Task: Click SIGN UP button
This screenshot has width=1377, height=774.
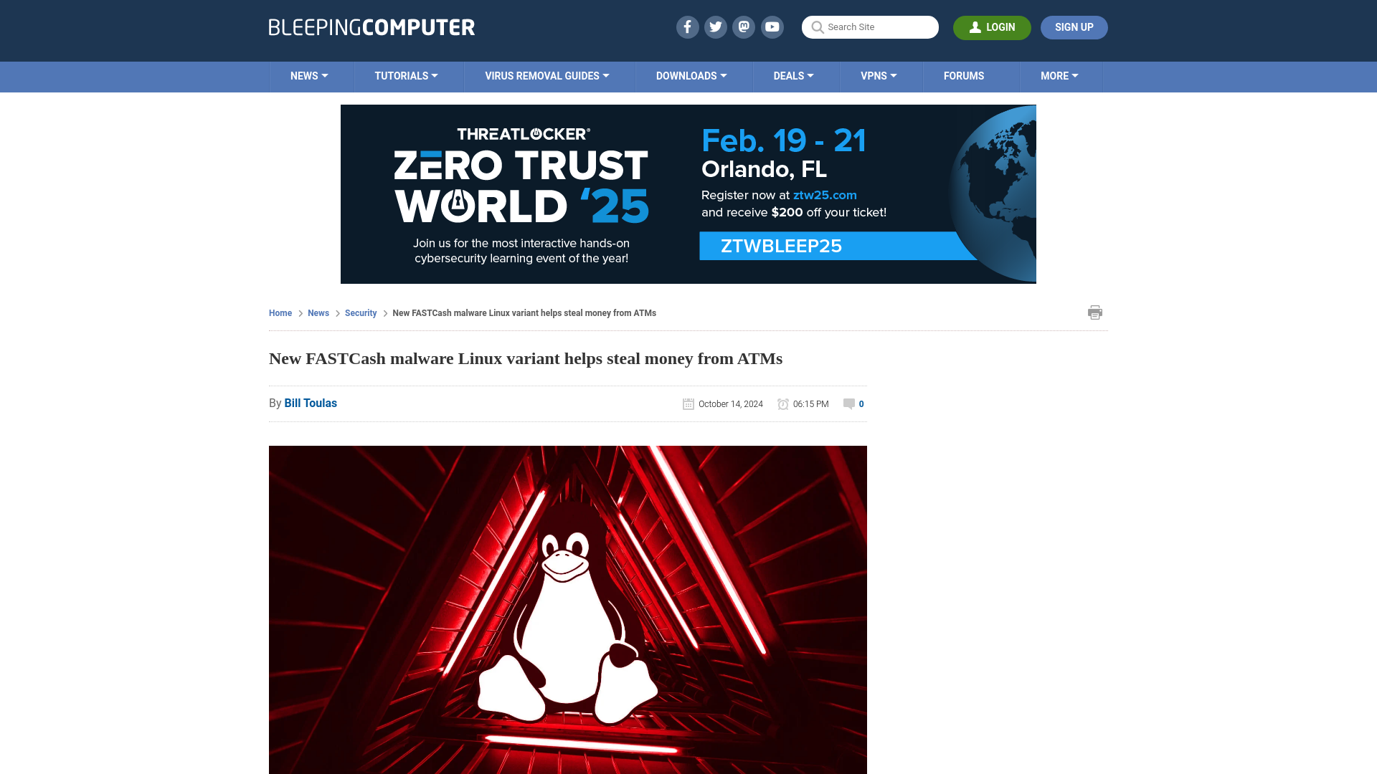Action: click(1074, 27)
